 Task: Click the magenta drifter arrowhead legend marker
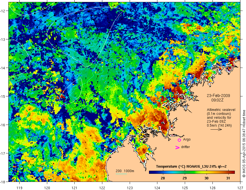pyautogui.click(x=177, y=147)
